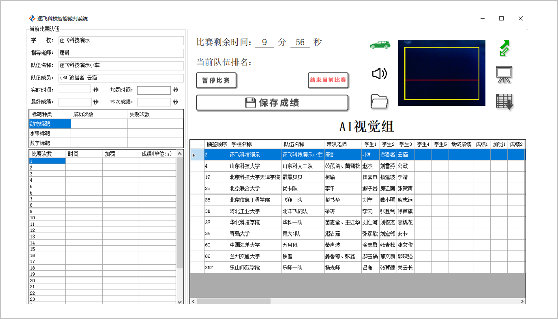
Task: Click the 实时时间 input field
Action: coord(74,89)
